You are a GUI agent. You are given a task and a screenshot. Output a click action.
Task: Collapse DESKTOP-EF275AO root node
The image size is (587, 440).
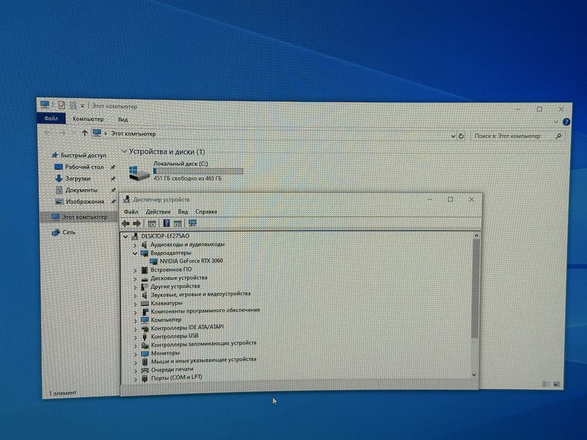(126, 236)
